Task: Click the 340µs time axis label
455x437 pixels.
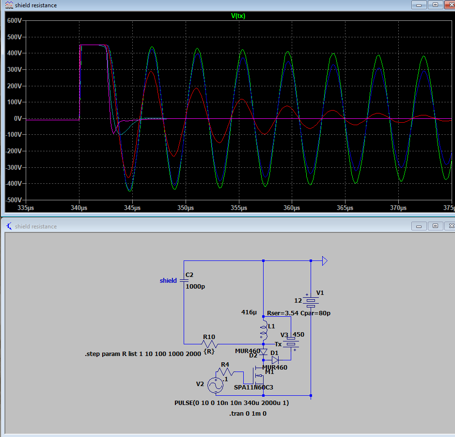Action: 79,207
